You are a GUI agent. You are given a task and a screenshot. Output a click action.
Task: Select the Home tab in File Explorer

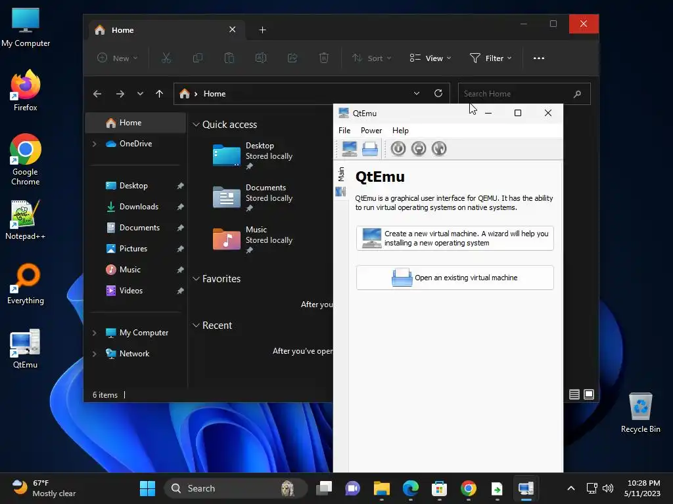point(168,30)
